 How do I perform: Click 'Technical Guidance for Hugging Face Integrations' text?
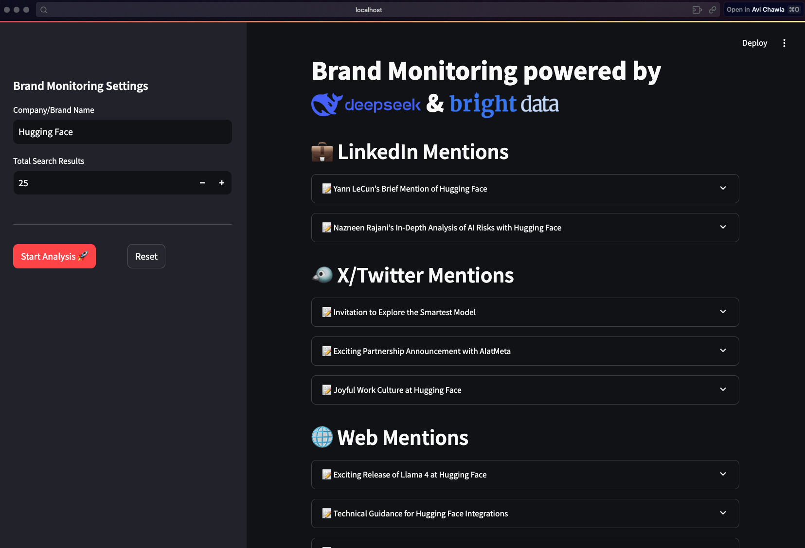421,513
